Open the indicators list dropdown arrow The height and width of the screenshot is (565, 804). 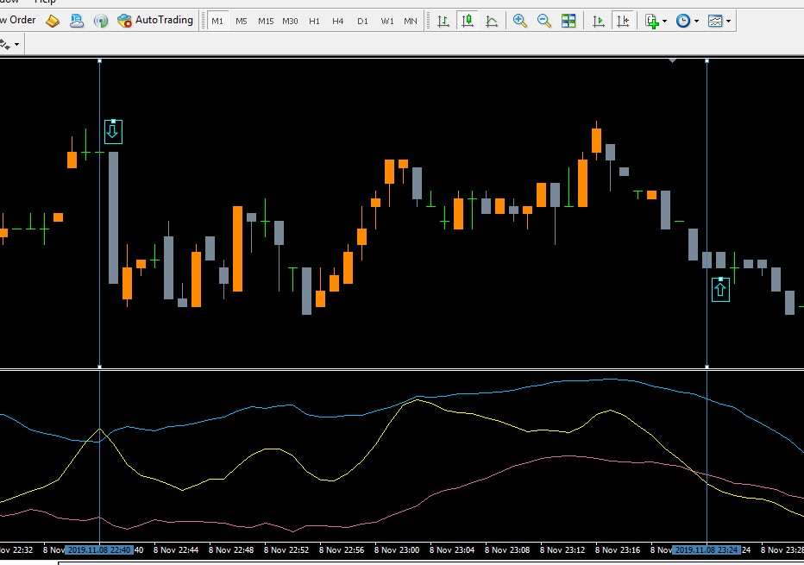pyautogui.click(x=665, y=21)
